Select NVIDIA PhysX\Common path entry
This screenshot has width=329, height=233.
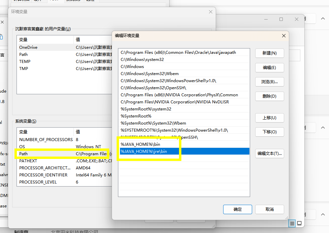(x=184, y=95)
